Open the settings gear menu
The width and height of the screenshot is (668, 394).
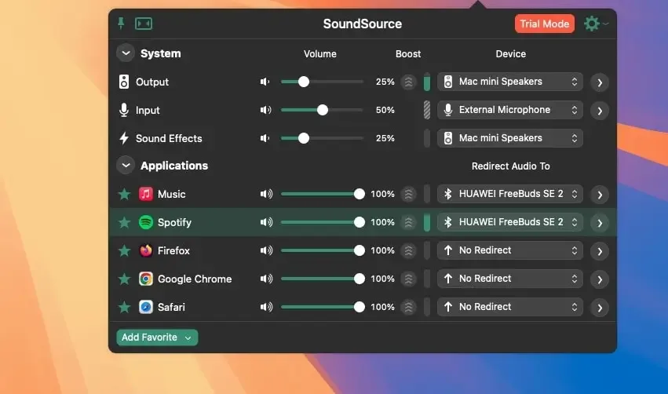pyautogui.click(x=596, y=24)
